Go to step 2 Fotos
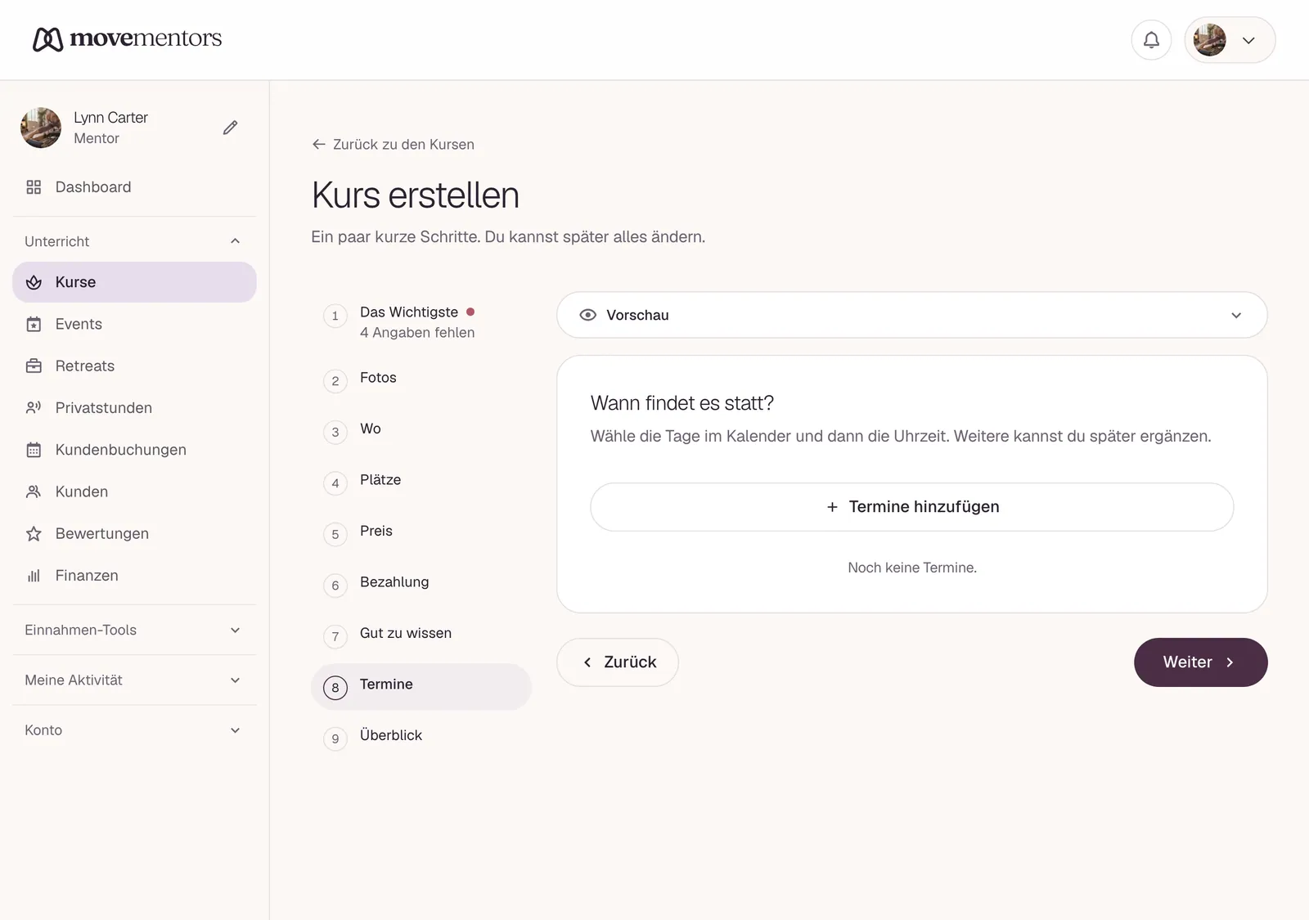This screenshot has width=1309, height=920. click(421, 379)
